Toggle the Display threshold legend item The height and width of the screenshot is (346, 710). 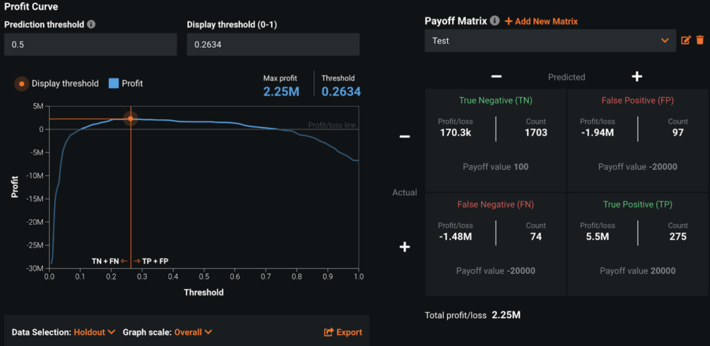point(58,83)
